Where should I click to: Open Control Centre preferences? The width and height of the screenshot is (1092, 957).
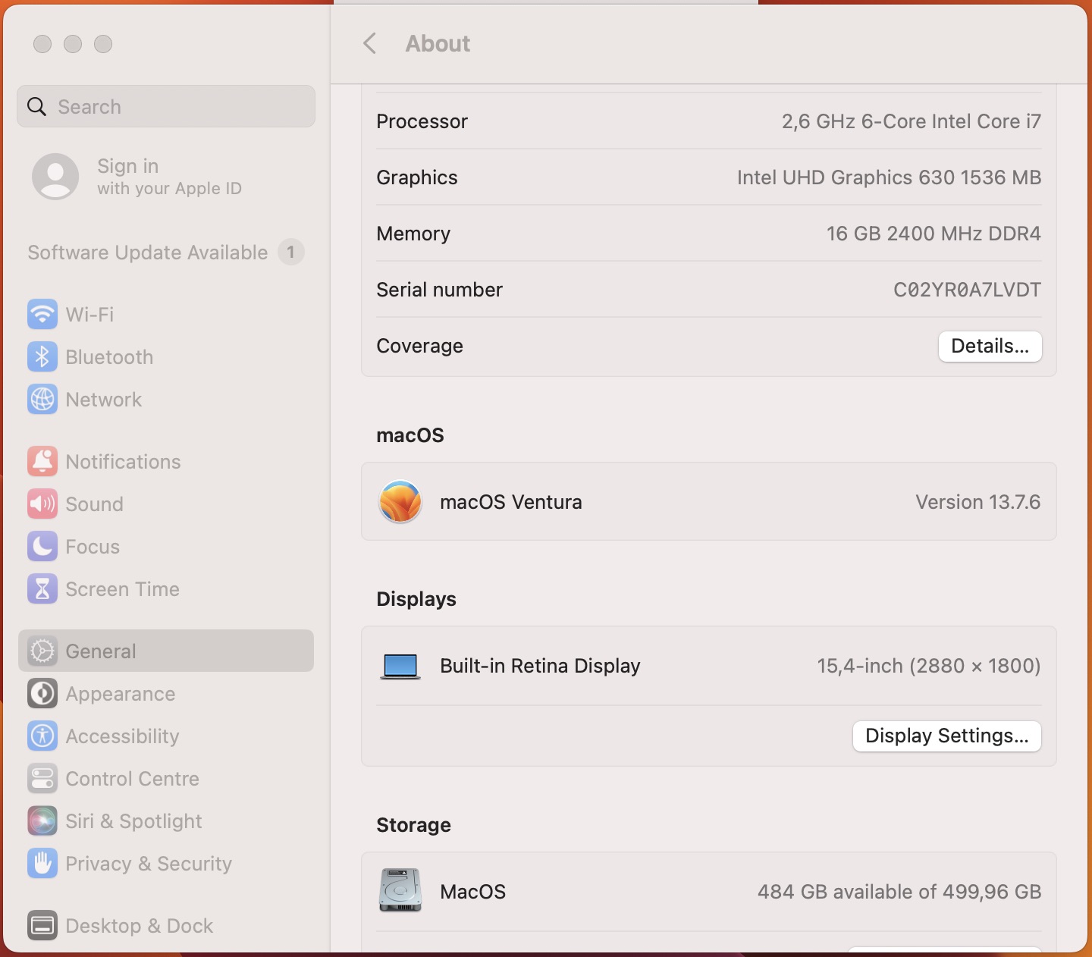point(132,778)
